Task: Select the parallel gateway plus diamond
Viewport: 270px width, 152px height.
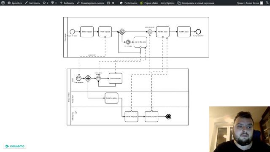Action: (88, 78)
